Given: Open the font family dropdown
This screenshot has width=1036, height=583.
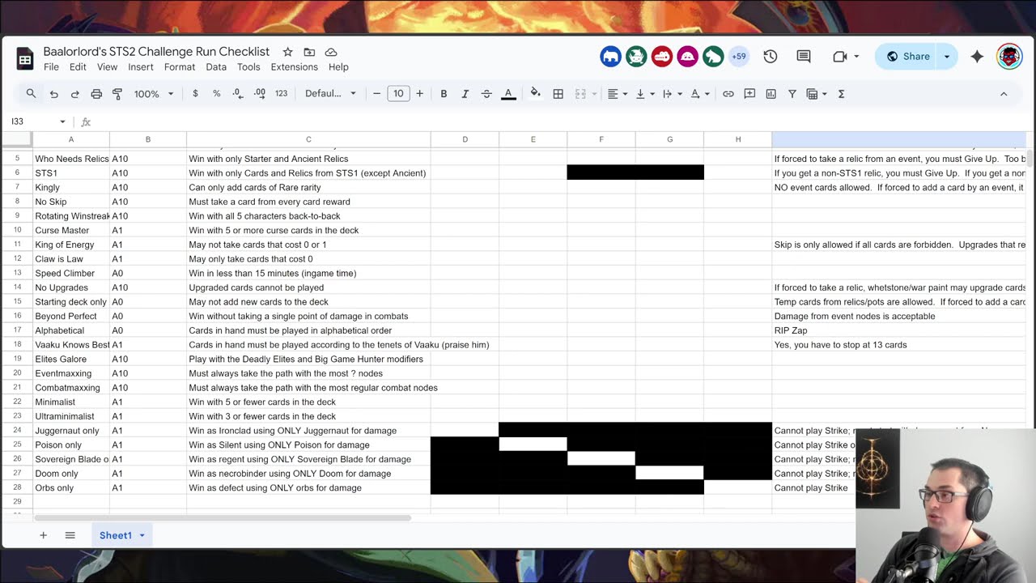Looking at the screenshot, I should 329,94.
